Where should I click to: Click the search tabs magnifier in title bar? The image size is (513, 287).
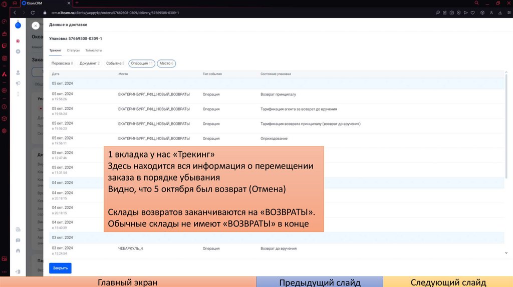477,3
